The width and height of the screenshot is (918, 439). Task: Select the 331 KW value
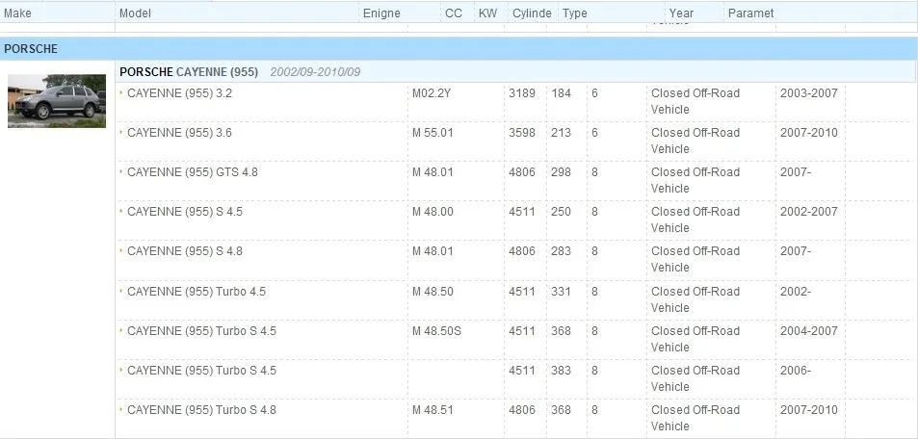[561, 292]
